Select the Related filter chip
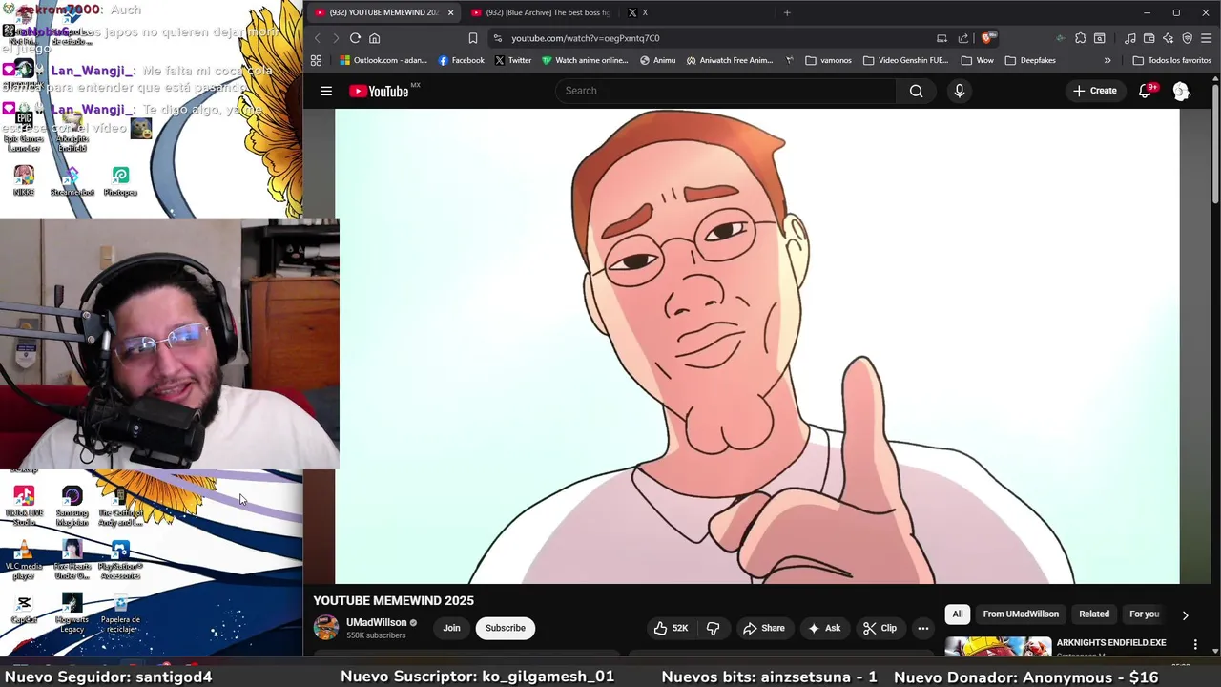 [1094, 614]
